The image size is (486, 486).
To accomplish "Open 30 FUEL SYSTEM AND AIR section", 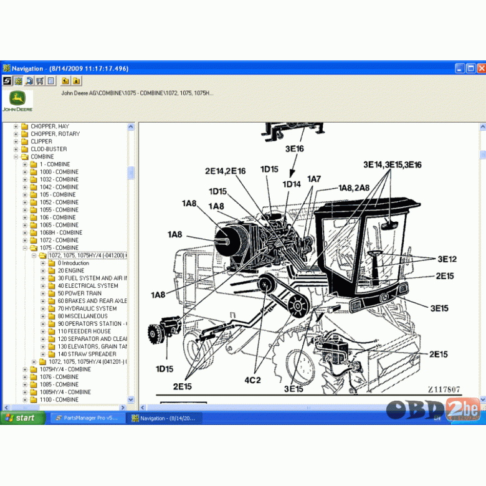I will pyautogui.click(x=92, y=279).
